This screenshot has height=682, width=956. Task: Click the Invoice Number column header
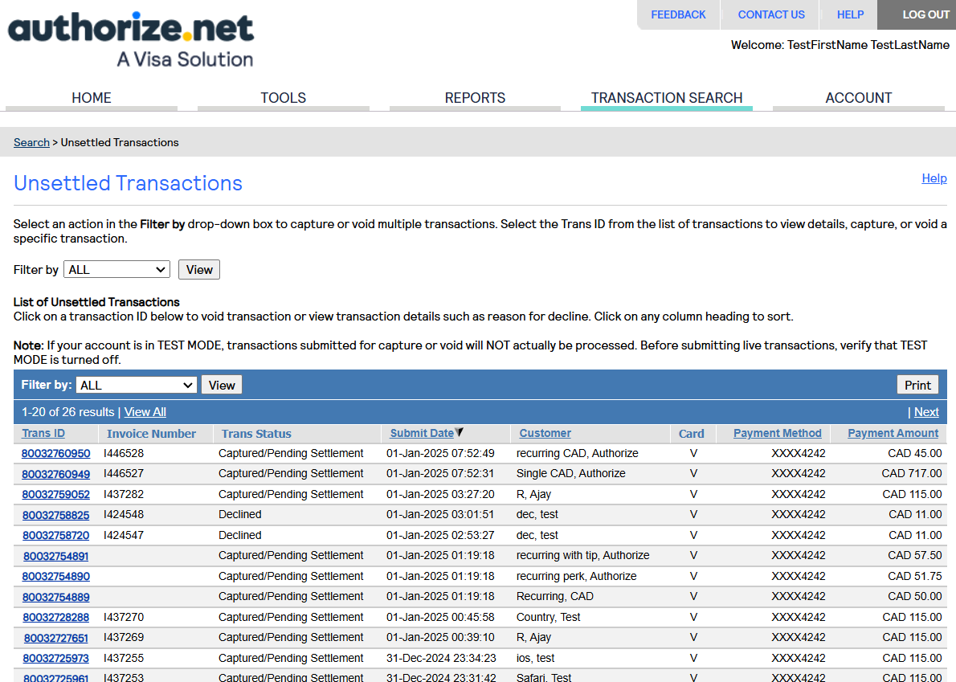pos(151,434)
